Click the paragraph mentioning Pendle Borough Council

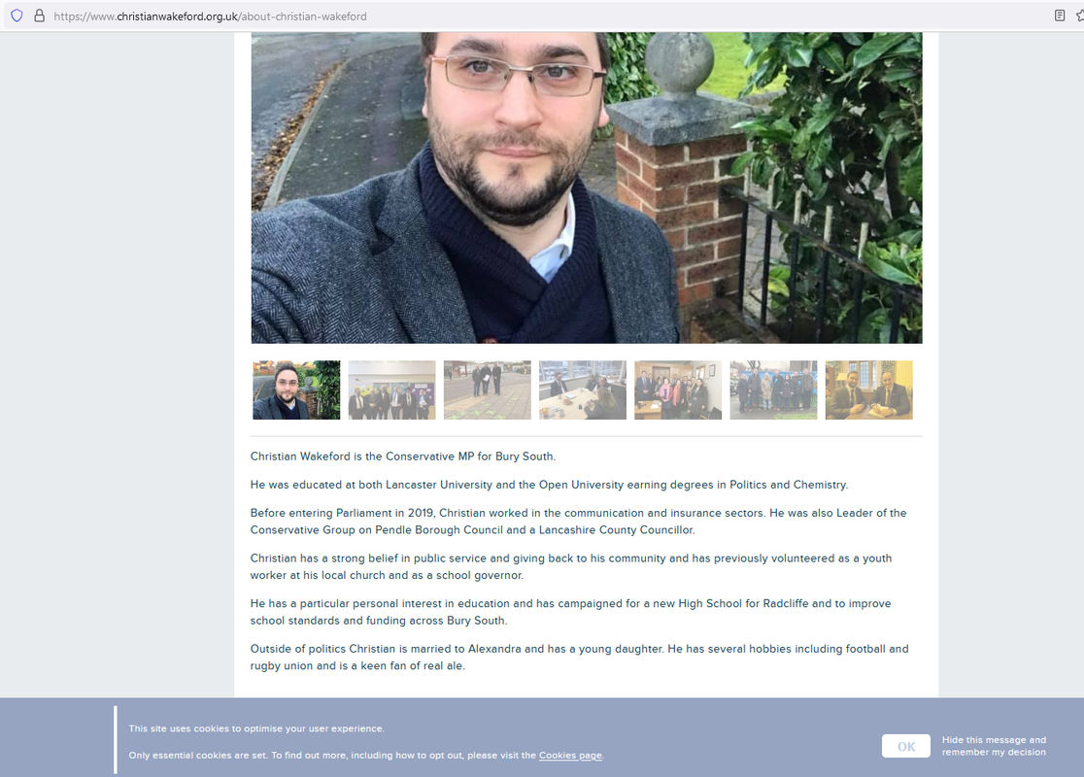coord(578,522)
